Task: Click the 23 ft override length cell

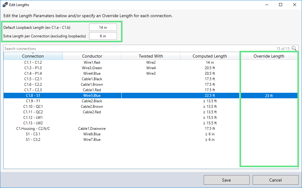Action: [269, 96]
